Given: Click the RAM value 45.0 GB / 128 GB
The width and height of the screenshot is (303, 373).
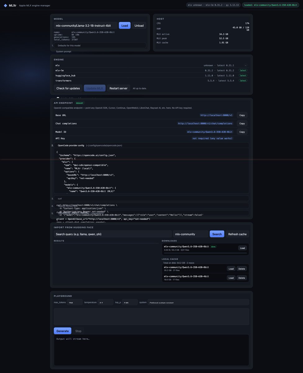Looking at the screenshot, I should (x=241, y=29).
